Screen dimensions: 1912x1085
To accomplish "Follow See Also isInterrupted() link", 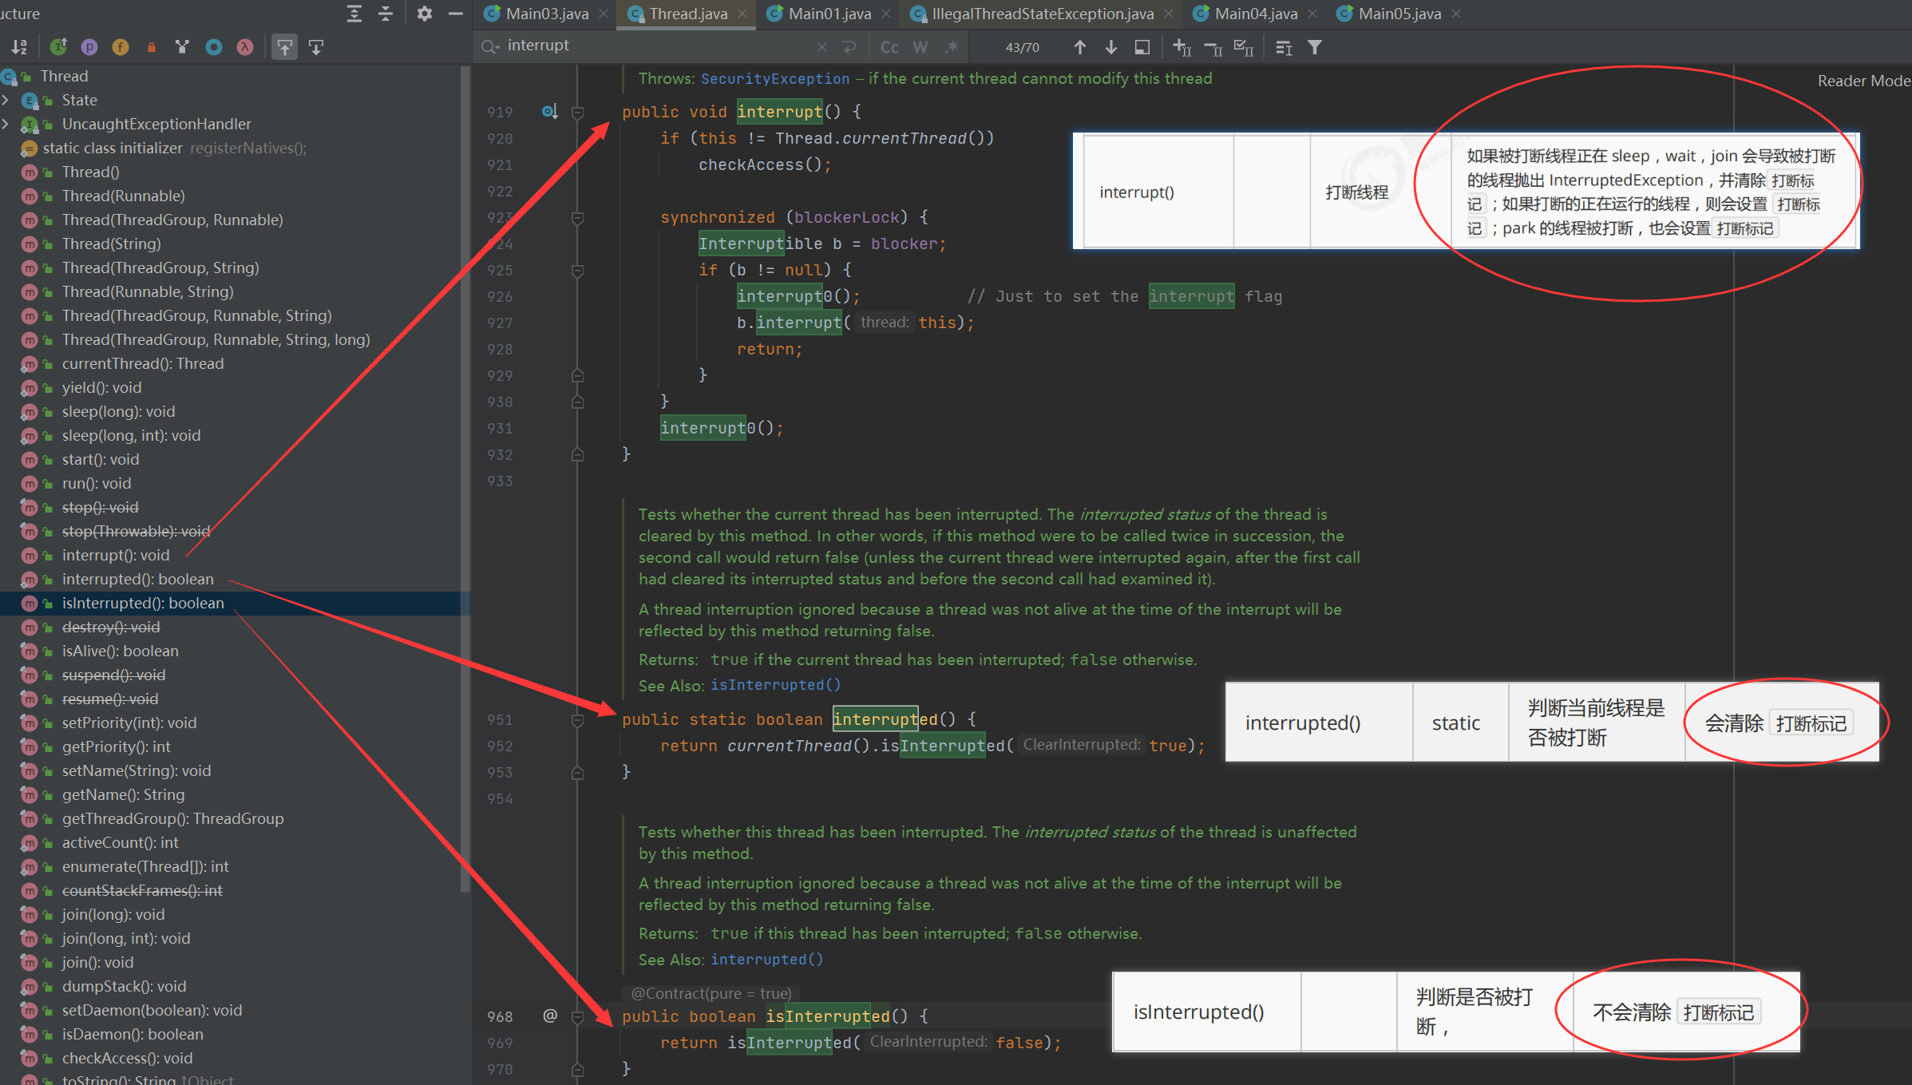I will click(775, 685).
